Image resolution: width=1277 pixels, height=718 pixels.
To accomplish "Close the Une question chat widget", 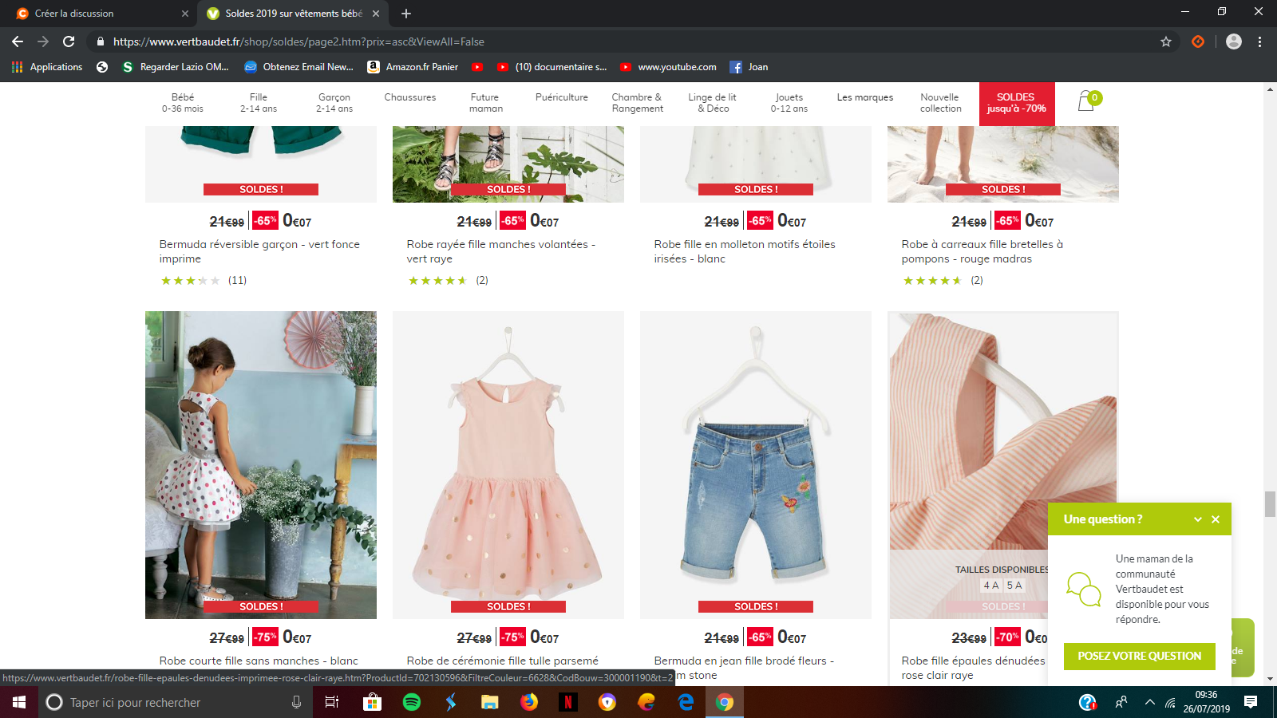I will click(x=1216, y=519).
